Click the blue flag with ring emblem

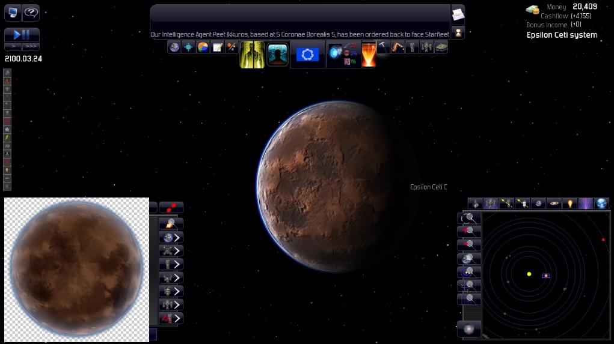pos(307,55)
